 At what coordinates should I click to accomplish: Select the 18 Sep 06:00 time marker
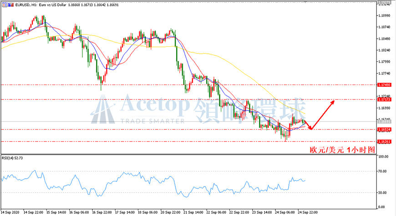pyautogui.click(x=148, y=212)
